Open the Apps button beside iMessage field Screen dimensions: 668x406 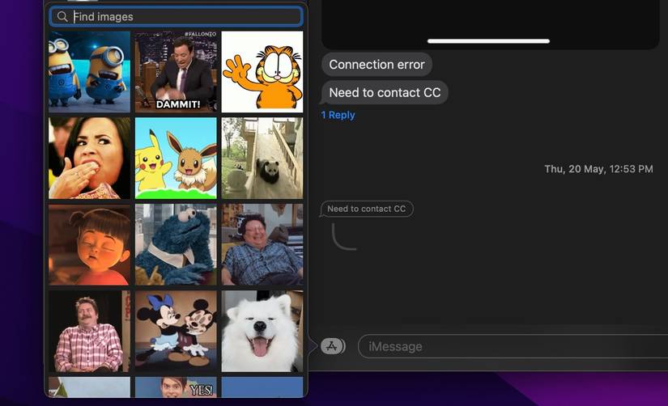[331, 346]
